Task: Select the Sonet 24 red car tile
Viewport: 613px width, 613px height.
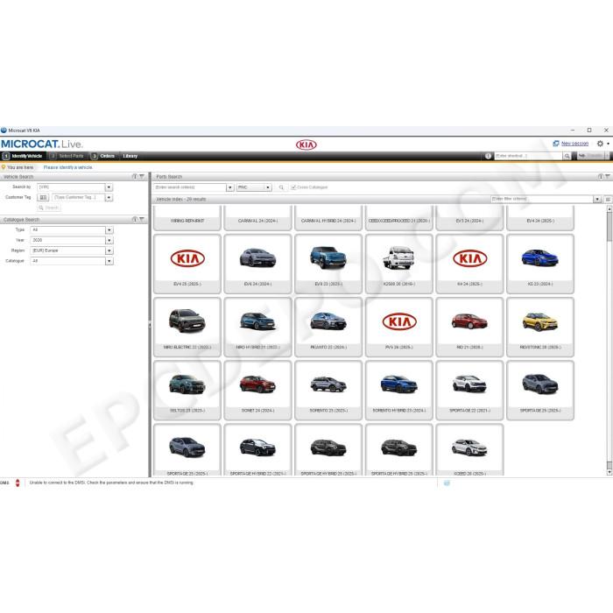Action: tap(257, 391)
